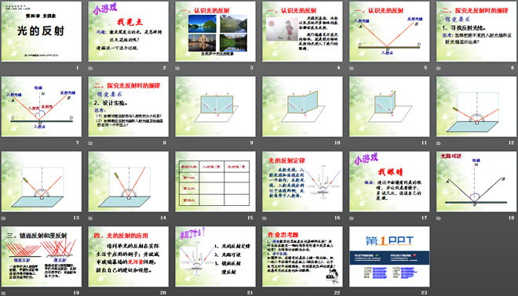Click the animation star icon under slide 18
518x296 pixels.
(x=439, y=218)
